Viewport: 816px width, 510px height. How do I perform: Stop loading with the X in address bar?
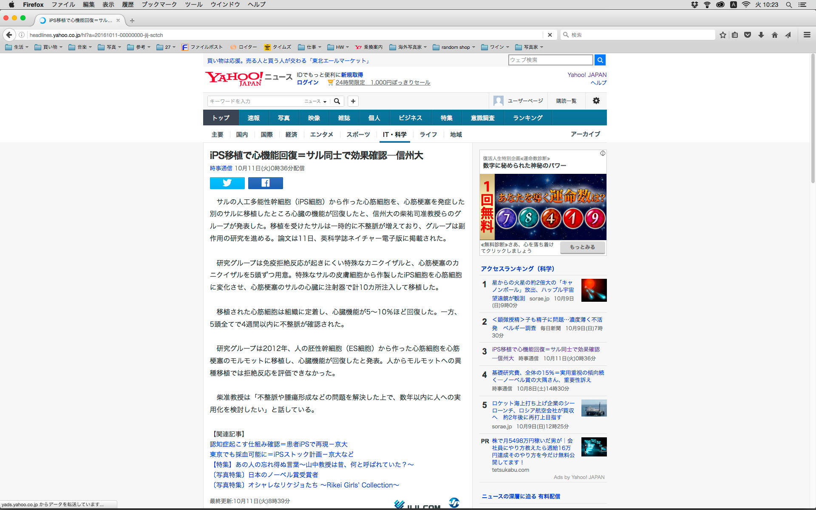coord(550,35)
